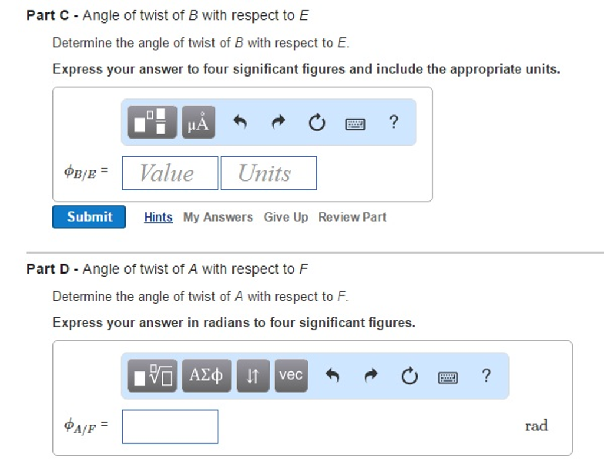Open the on-screen keyboard in Part D
The width and height of the screenshot is (604, 467).
tap(448, 376)
